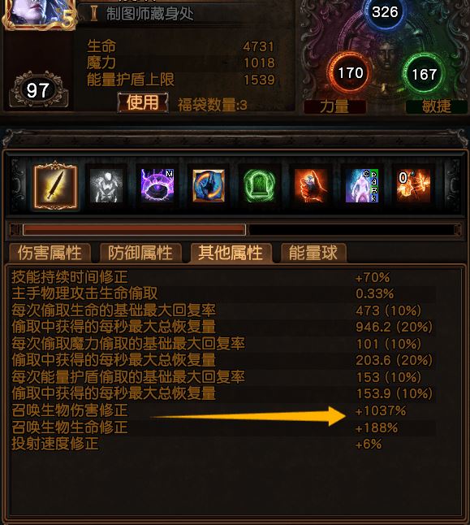
Task: Select the orange fiery fist skill icon
Action: point(311,186)
